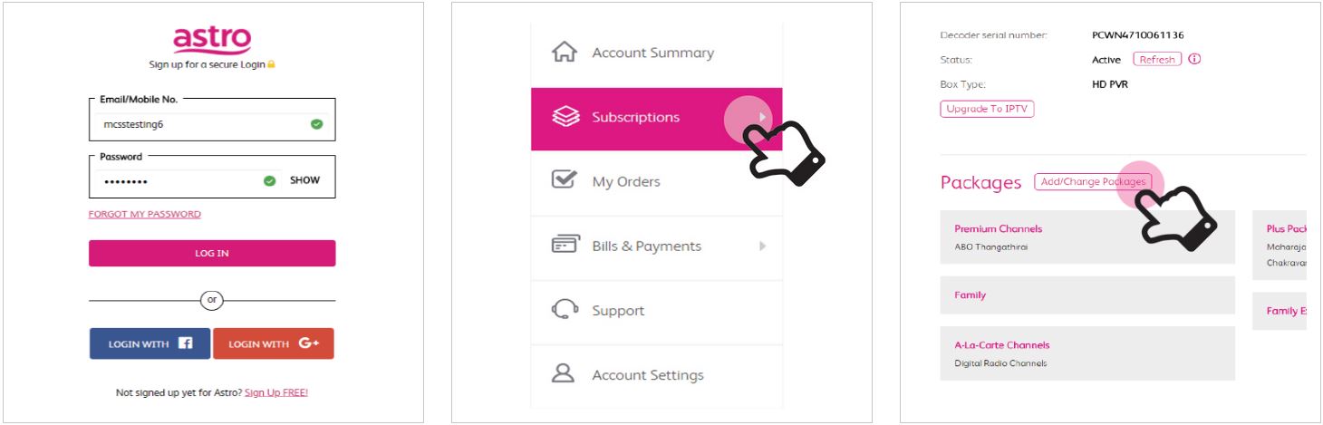The width and height of the screenshot is (1323, 425).
Task: Open Account Summary home icon
Action: (565, 53)
